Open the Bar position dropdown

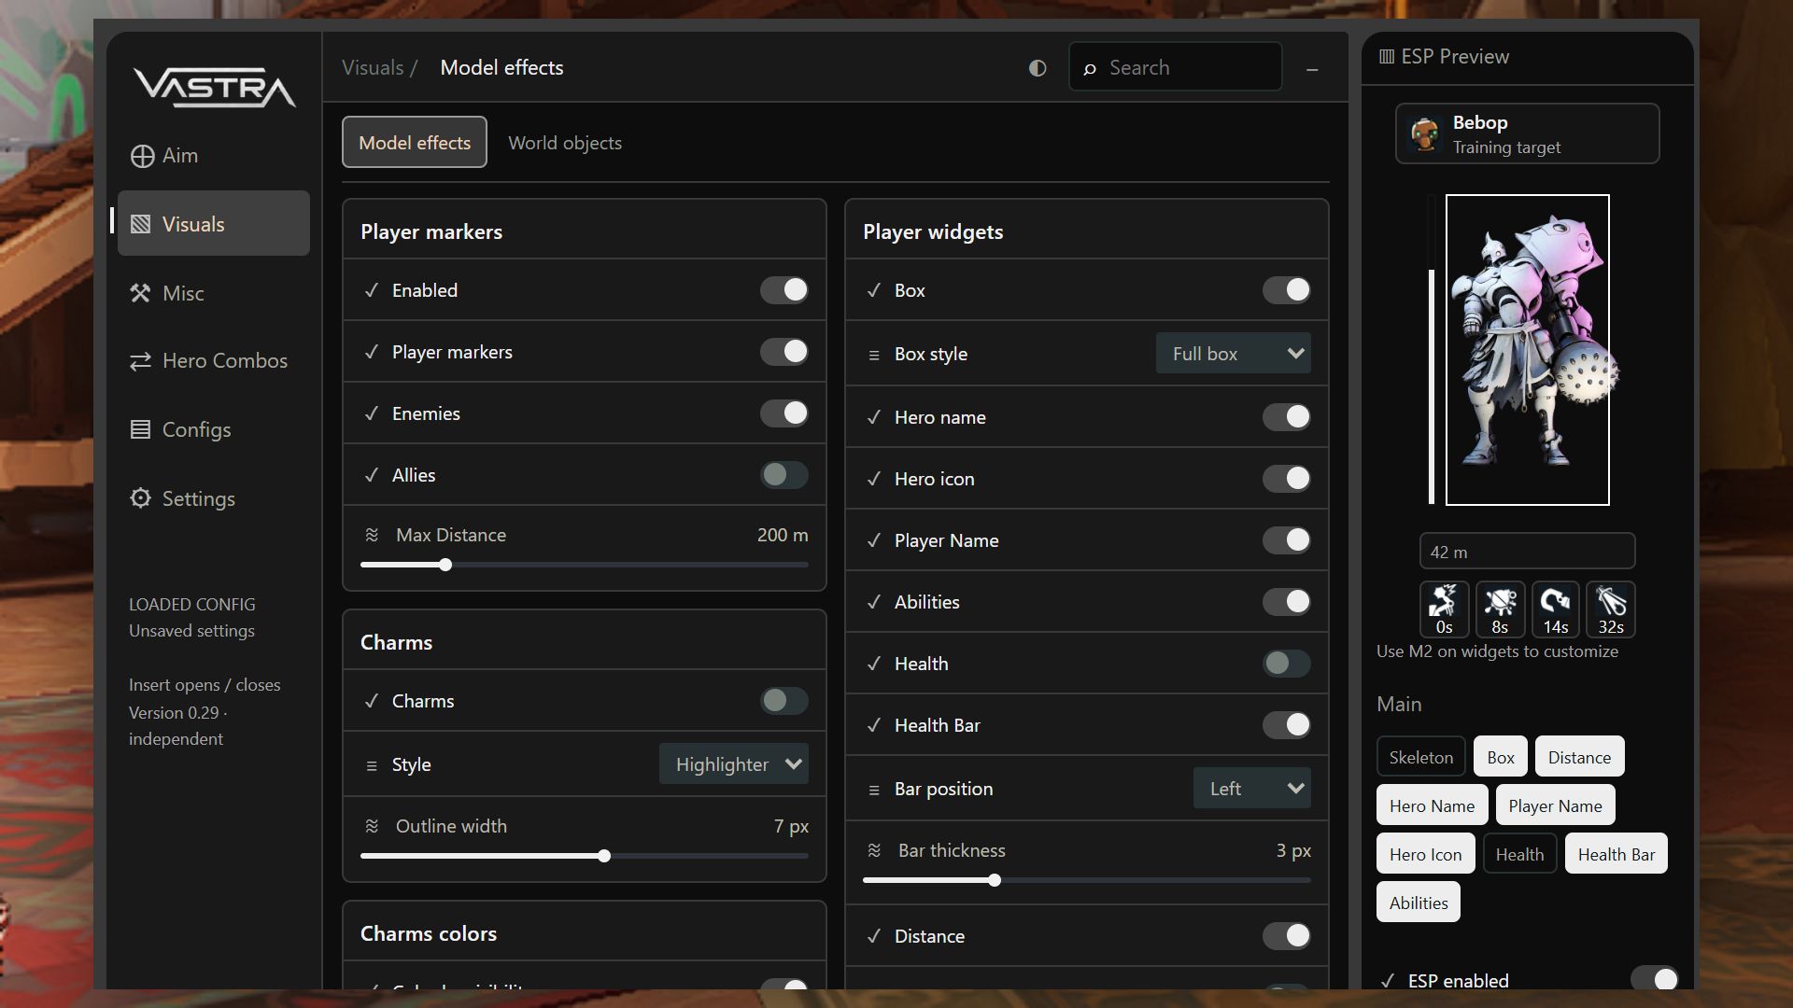pos(1252,789)
